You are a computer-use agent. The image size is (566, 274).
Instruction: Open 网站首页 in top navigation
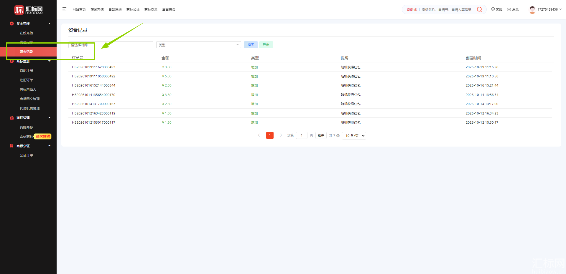click(x=79, y=9)
